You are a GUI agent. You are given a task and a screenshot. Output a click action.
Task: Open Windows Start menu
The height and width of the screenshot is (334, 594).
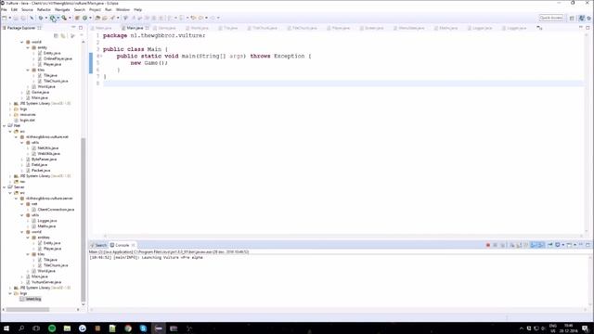pos(6,328)
